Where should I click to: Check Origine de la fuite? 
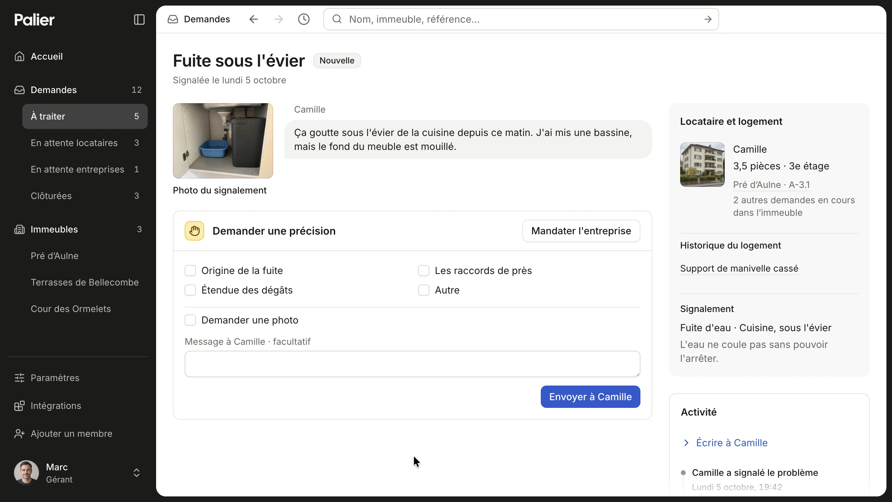(190, 271)
